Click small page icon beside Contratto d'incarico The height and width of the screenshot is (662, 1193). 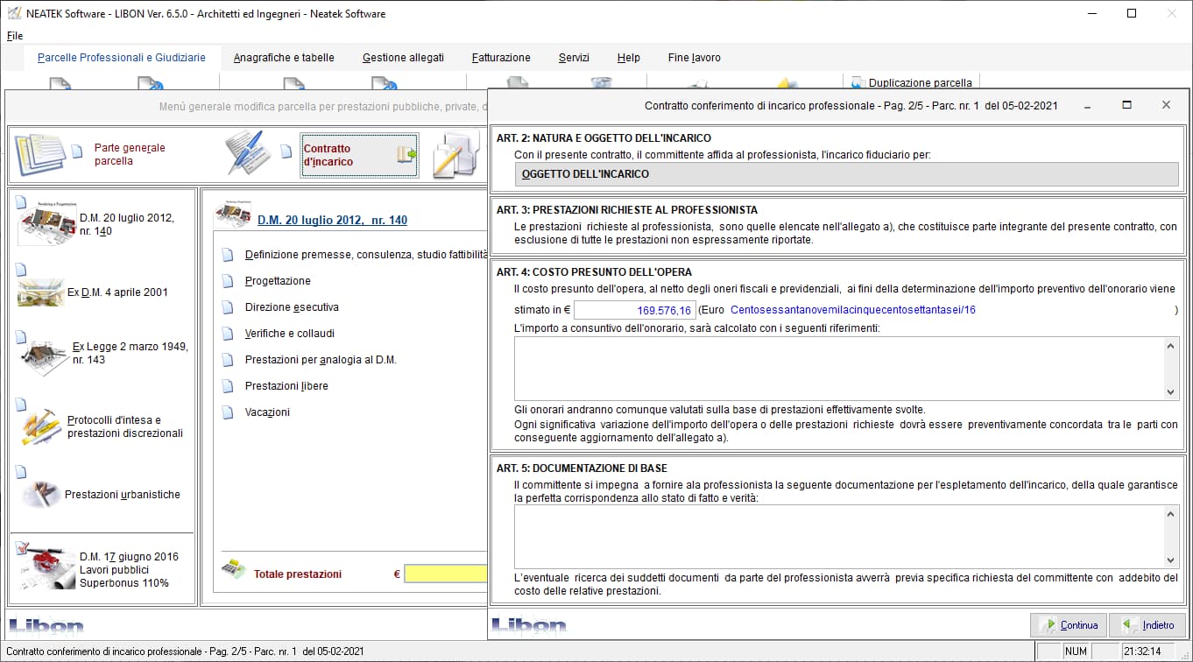[286, 151]
